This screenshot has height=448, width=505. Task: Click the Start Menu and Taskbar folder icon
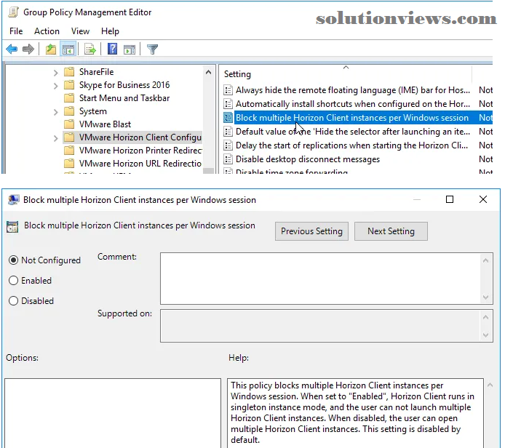point(69,98)
